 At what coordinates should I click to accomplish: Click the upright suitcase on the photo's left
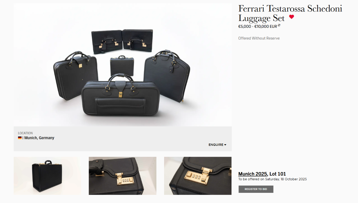click(76, 76)
